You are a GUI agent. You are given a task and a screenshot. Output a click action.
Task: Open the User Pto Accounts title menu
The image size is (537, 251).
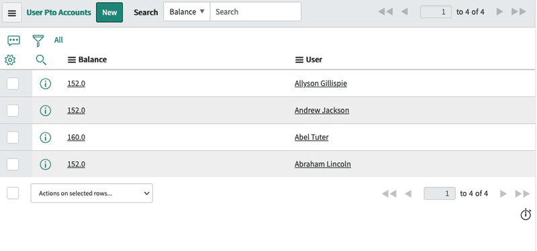pyautogui.click(x=59, y=12)
